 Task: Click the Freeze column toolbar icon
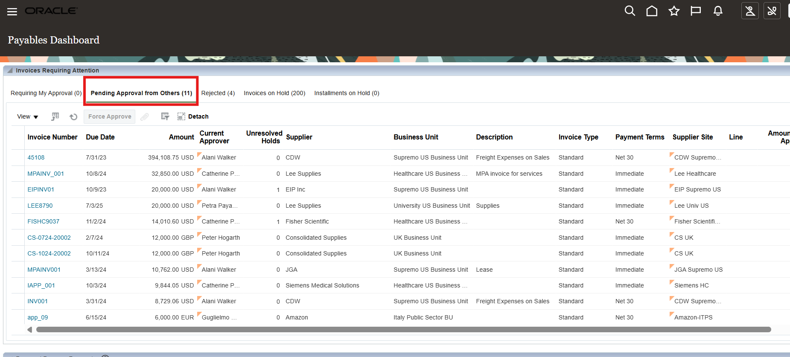point(55,116)
